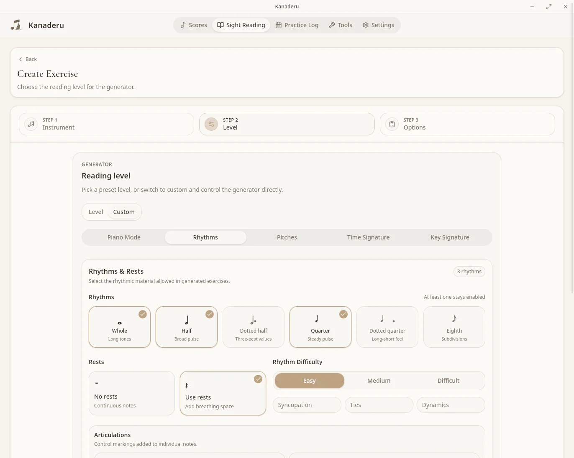Toggle the Syncopation option
574x458 pixels.
307,405
